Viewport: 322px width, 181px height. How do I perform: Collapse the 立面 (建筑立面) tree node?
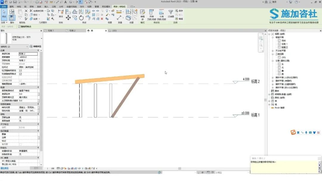(x=273, y=61)
